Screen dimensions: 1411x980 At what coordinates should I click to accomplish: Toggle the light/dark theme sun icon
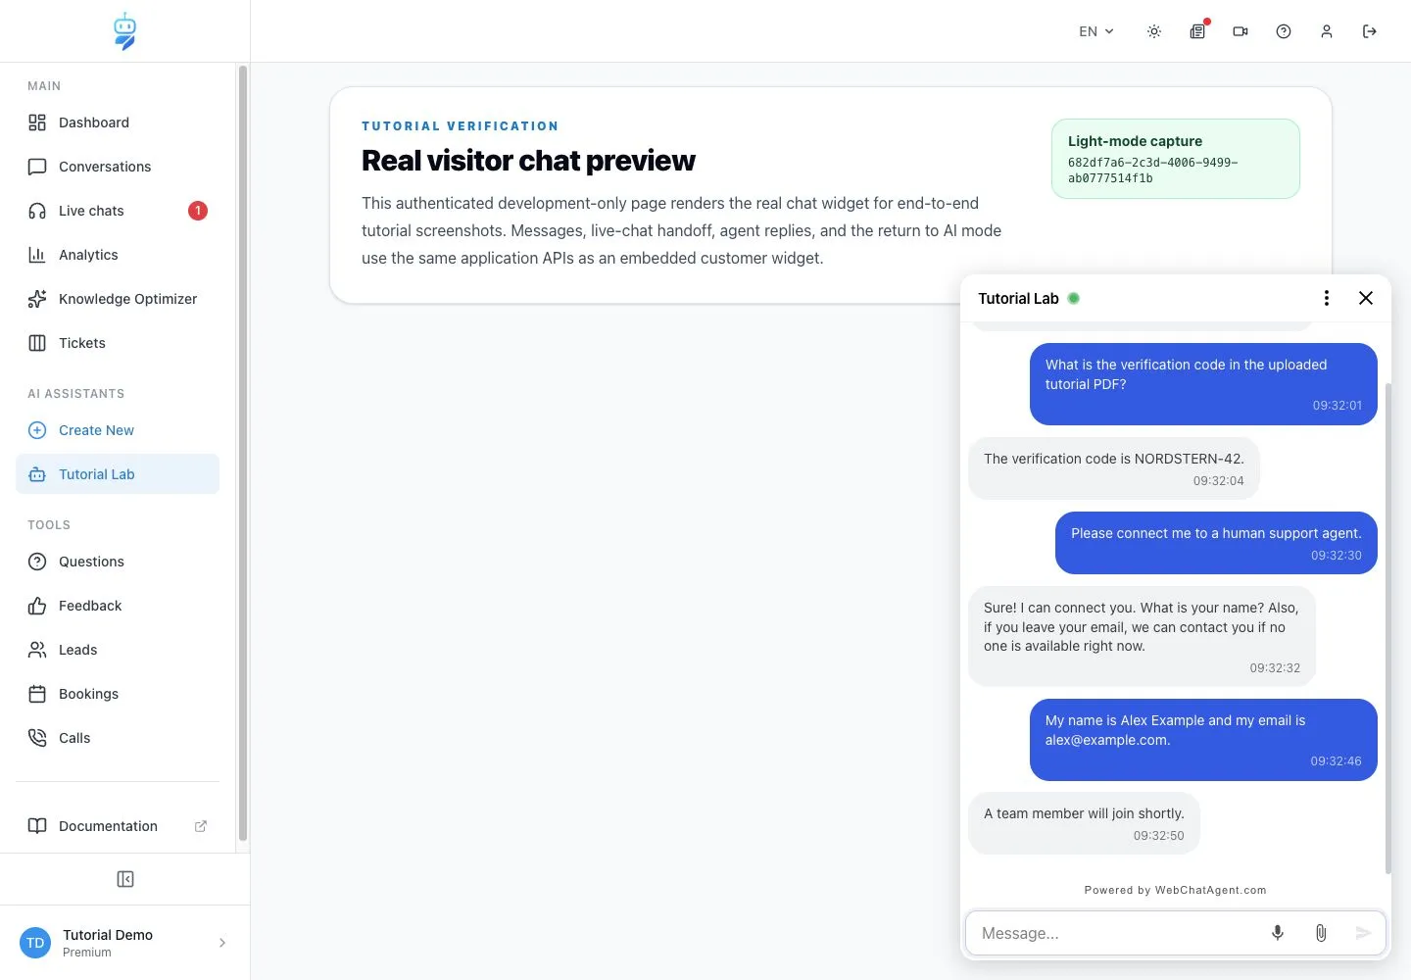1154,31
